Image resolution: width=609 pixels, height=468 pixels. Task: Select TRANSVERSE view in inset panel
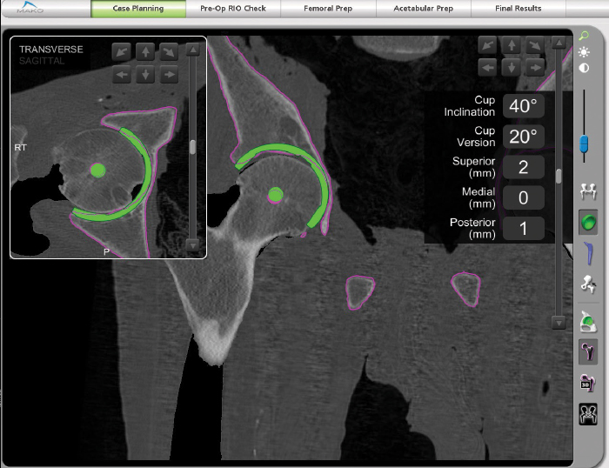[x=51, y=50]
